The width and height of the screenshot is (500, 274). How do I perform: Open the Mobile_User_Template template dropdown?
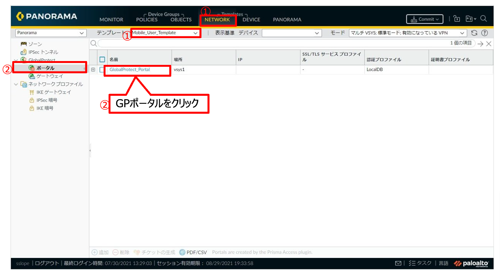click(166, 33)
